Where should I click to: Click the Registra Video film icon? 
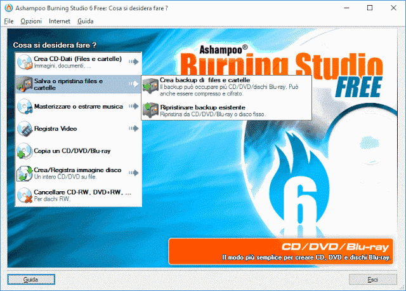(25, 129)
